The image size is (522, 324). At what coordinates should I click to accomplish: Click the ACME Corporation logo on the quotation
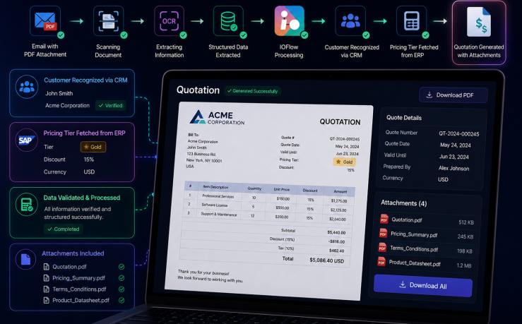217,117
